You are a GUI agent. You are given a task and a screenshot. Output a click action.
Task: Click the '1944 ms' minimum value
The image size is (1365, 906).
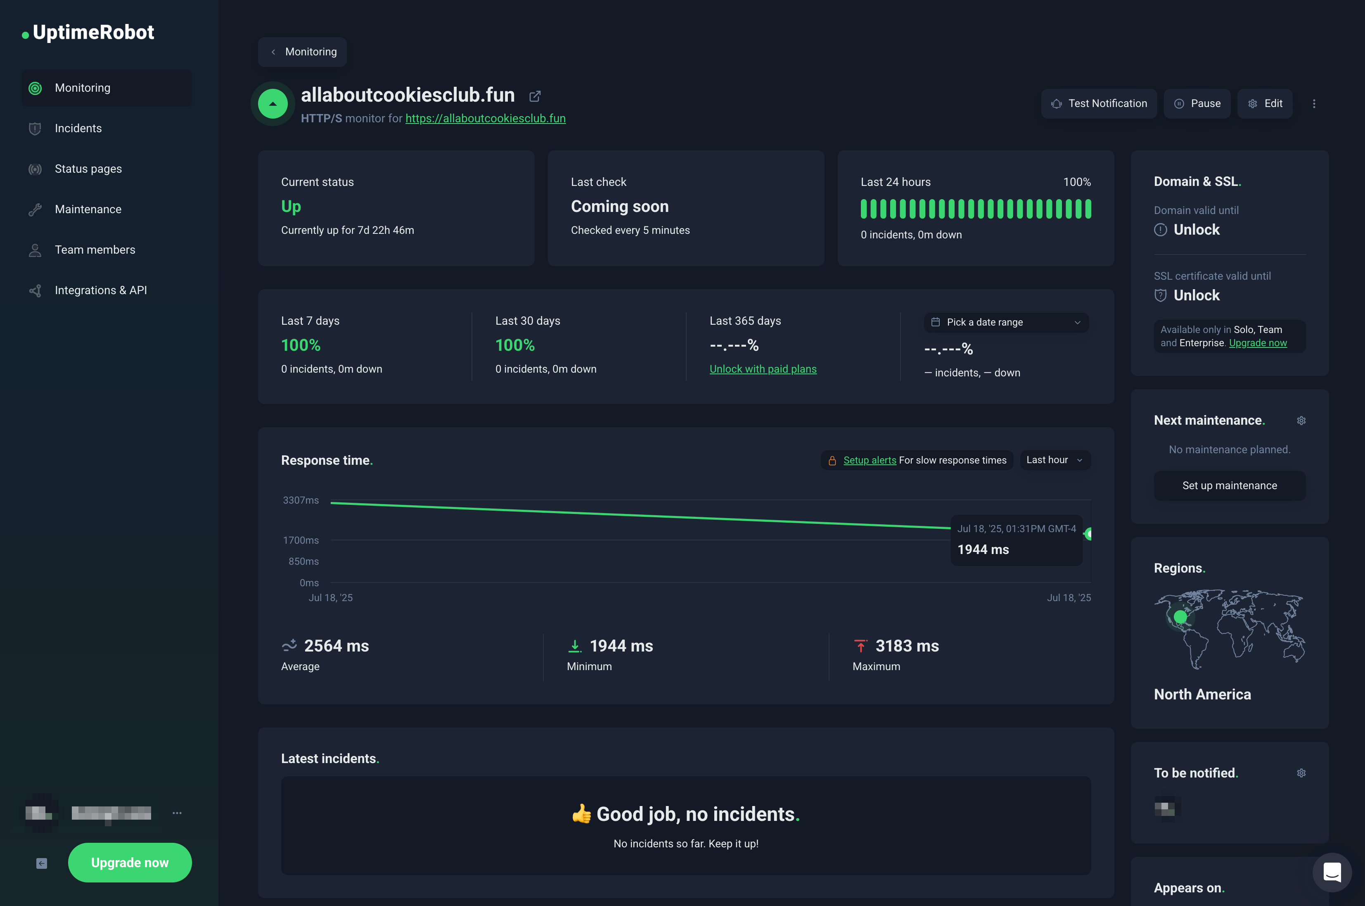pos(621,645)
